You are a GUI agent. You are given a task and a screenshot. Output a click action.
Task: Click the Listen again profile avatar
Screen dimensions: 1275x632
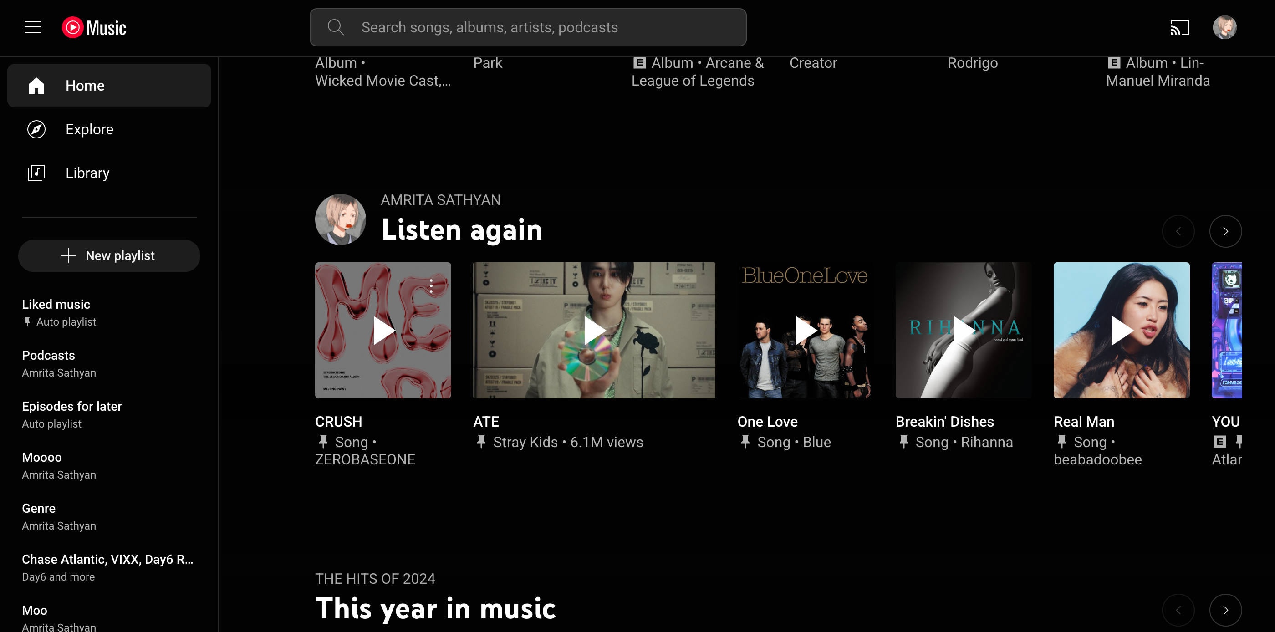coord(341,219)
